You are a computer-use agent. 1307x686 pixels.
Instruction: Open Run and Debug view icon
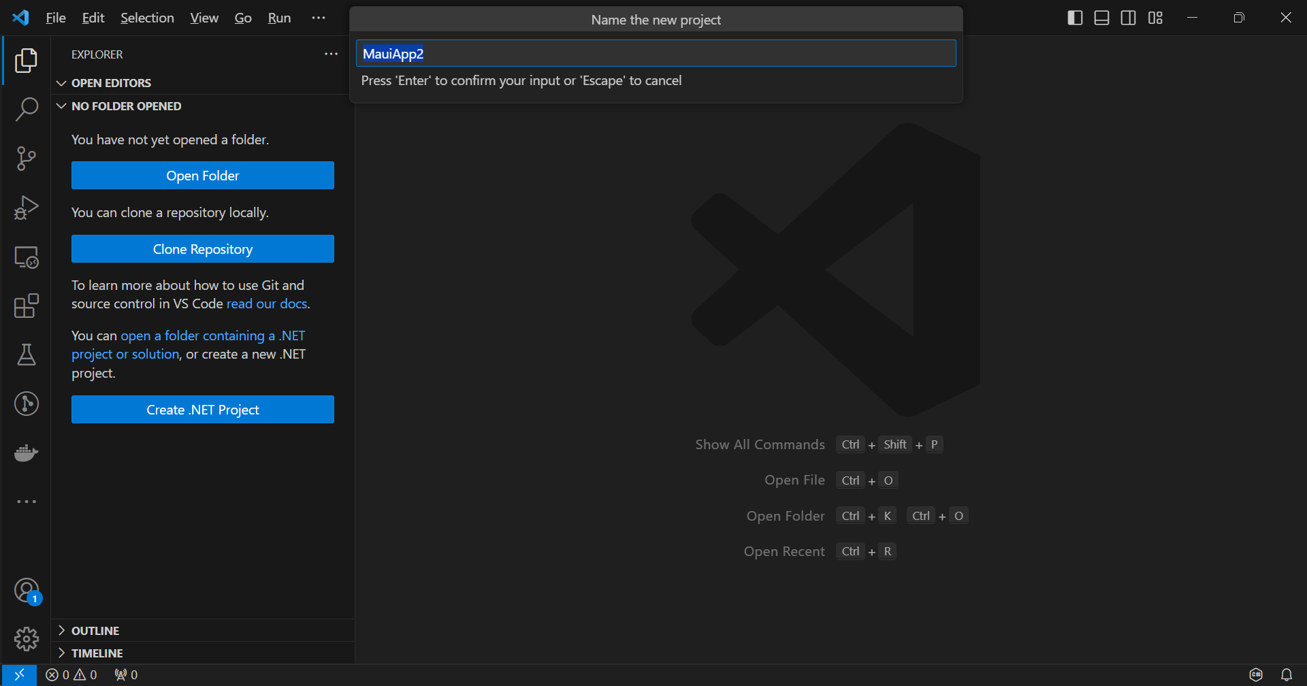click(26, 208)
